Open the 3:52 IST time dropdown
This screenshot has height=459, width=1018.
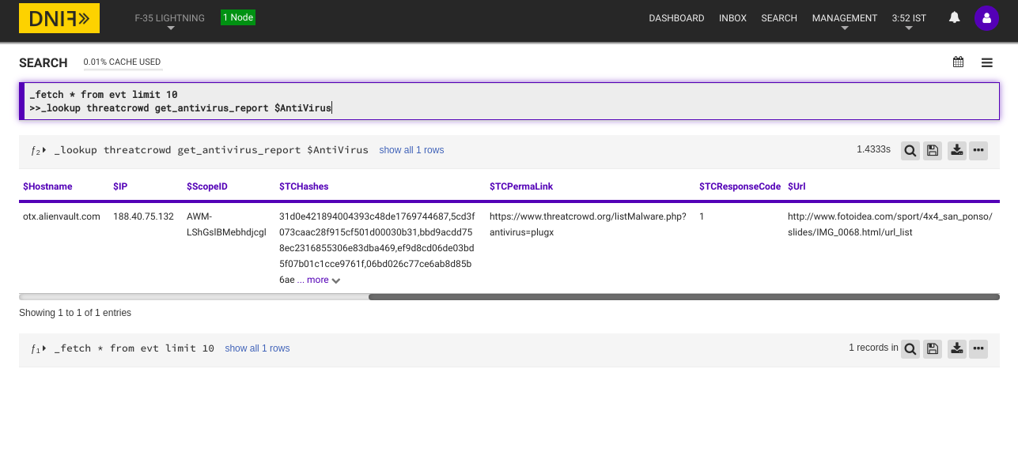tap(909, 21)
